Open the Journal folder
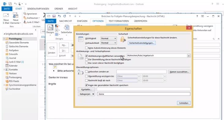 click(13, 58)
